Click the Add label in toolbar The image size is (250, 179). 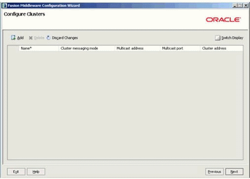(20, 38)
